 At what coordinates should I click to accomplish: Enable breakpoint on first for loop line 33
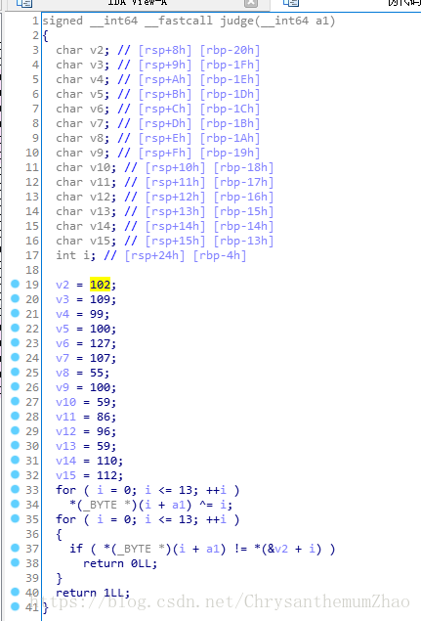[15, 489]
